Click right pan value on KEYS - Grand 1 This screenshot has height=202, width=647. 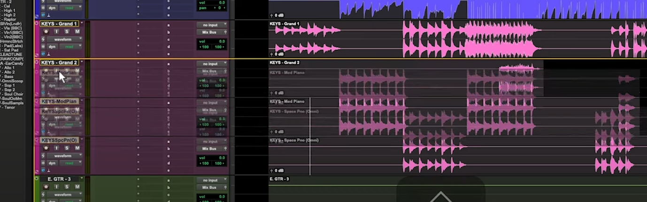tap(219, 47)
